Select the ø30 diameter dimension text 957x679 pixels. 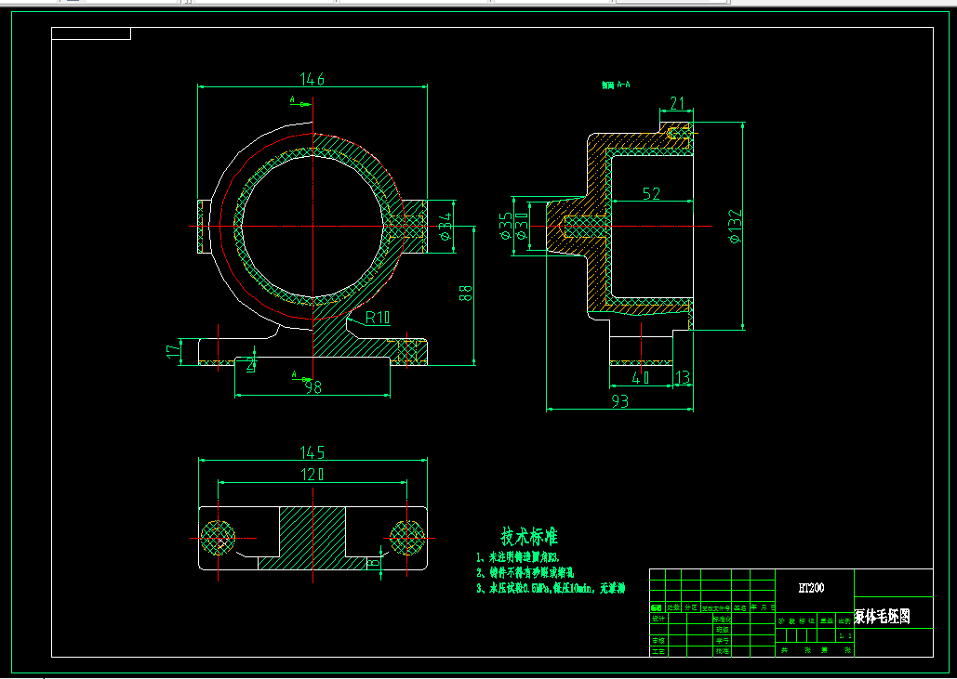click(522, 226)
